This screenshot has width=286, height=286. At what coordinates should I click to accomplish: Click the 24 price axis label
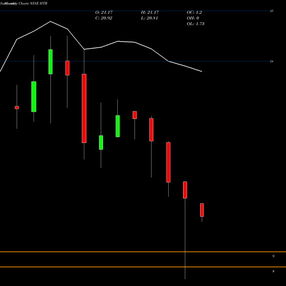pos(272,61)
